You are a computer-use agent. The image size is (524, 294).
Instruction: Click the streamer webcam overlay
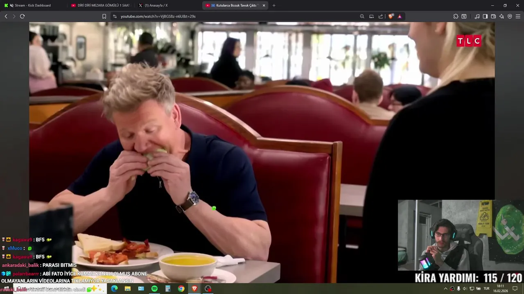pyautogui.click(x=461, y=235)
